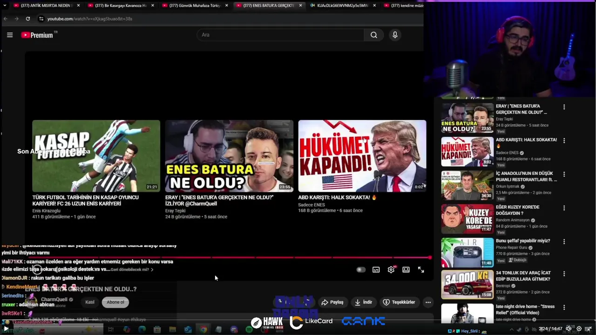Open video player settings gear
The image size is (596, 335).
391,269
